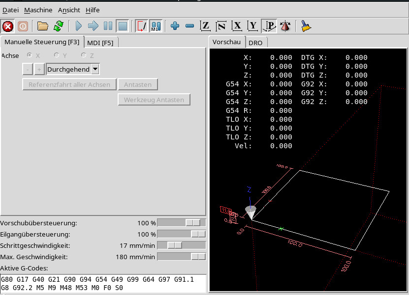Adjust Max. Geschwindigkeit slider

tap(182, 257)
